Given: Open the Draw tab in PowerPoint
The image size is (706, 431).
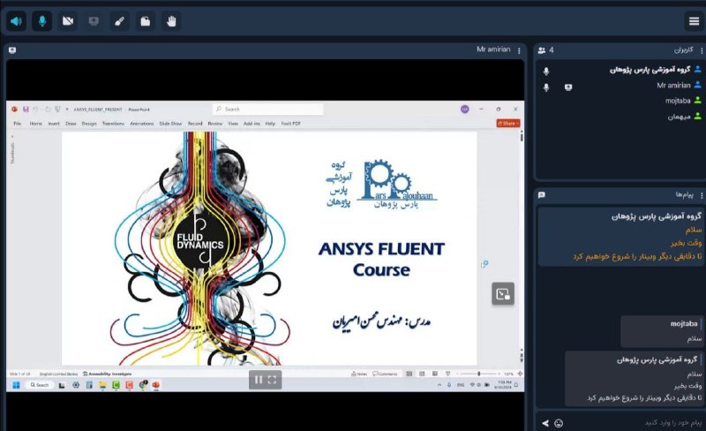Looking at the screenshot, I should tap(71, 124).
